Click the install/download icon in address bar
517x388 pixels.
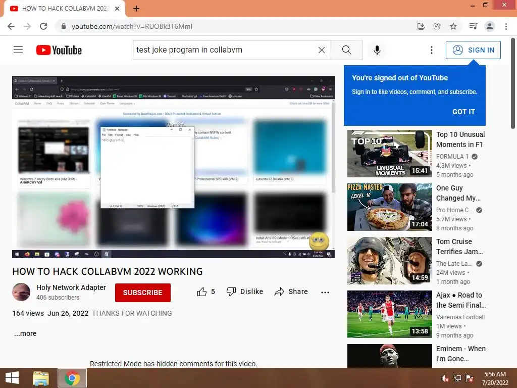click(421, 26)
